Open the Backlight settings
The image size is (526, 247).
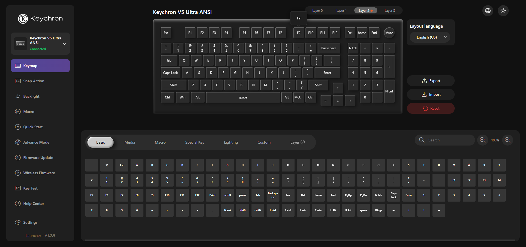40,96
